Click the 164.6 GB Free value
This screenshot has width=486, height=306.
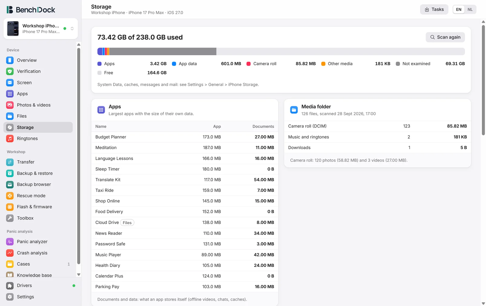157,73
